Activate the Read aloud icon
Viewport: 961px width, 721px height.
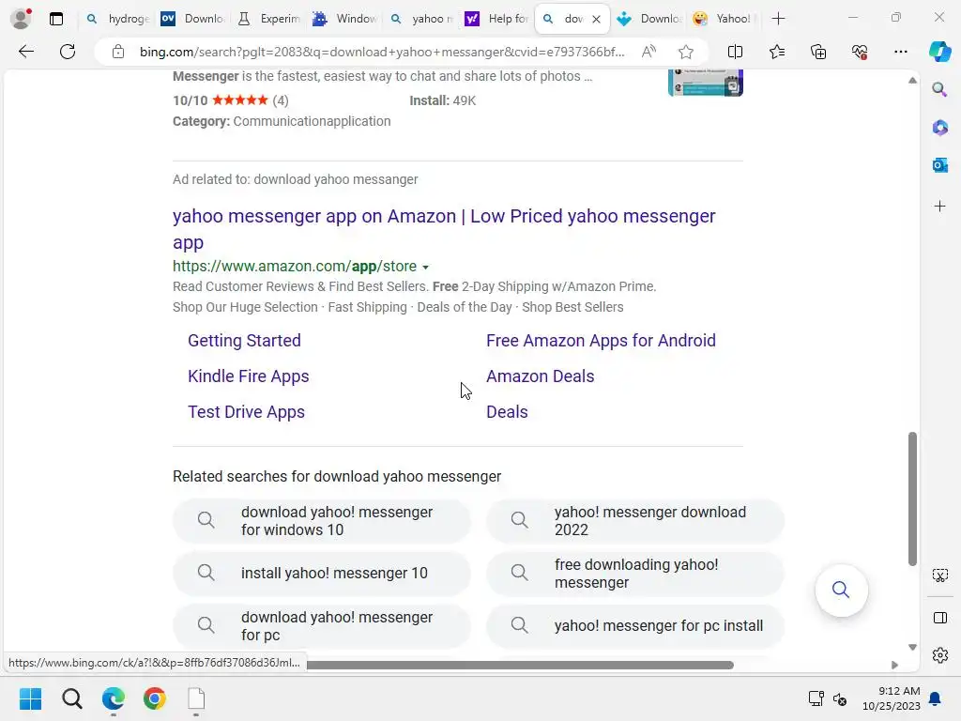click(x=648, y=52)
